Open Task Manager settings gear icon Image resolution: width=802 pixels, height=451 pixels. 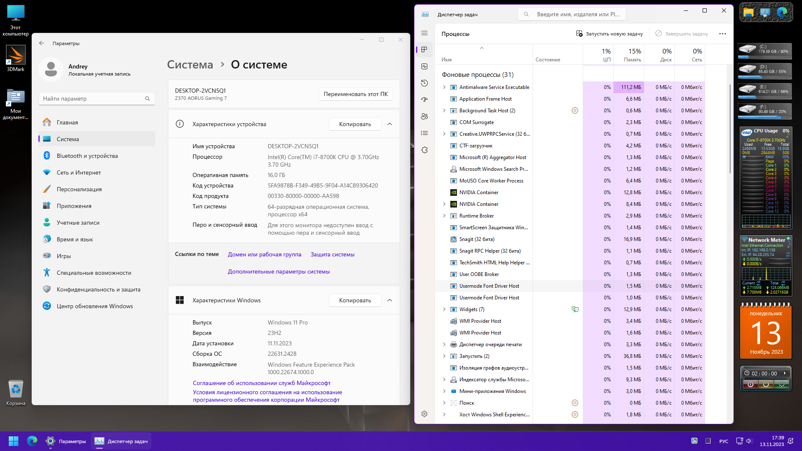tap(424, 414)
